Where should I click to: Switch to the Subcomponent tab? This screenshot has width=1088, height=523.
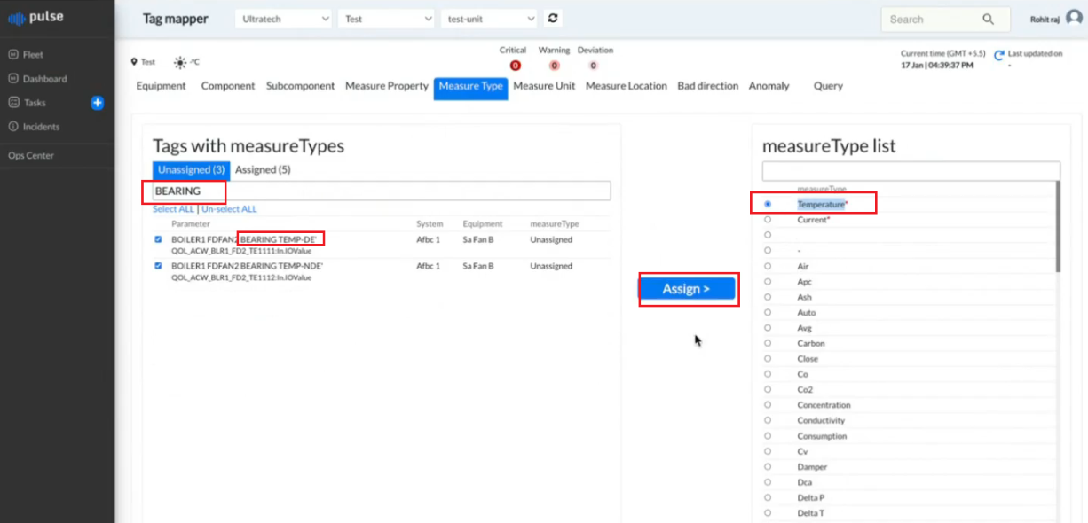click(x=301, y=86)
